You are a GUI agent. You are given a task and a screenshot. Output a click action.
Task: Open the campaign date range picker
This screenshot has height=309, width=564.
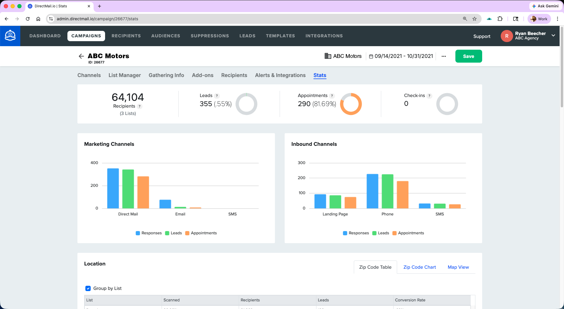403,56
